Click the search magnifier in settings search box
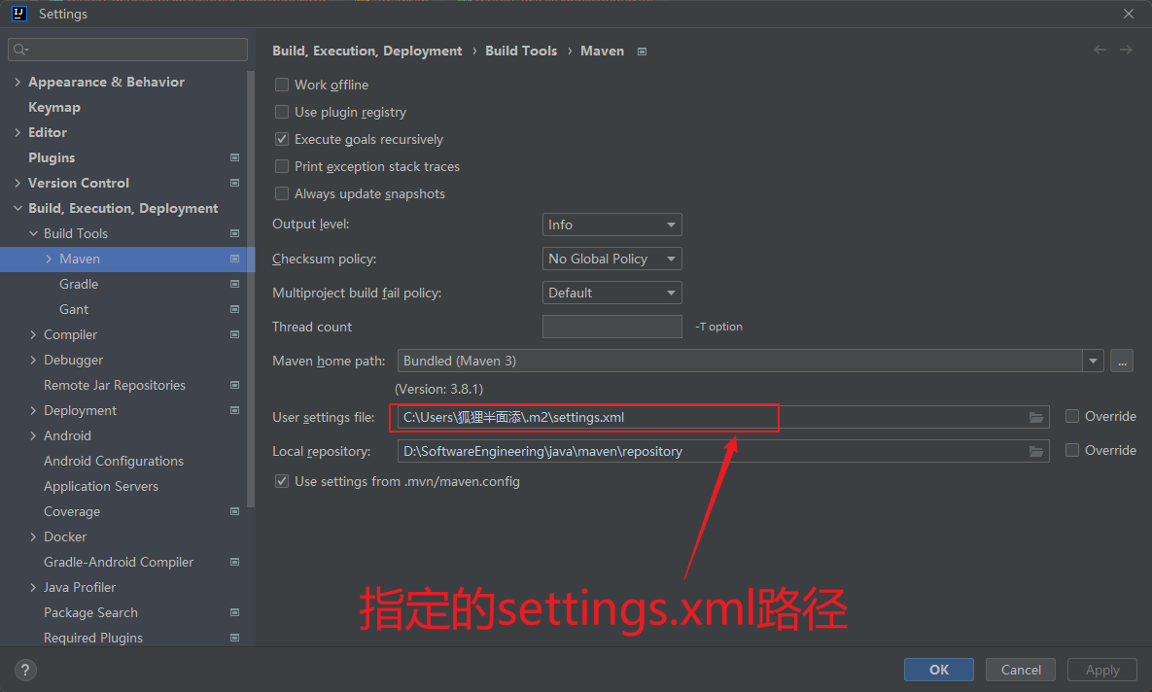1152x692 pixels. pos(21,49)
